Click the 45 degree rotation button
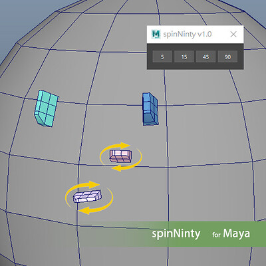Screen dimensions: 266x266 205,57
